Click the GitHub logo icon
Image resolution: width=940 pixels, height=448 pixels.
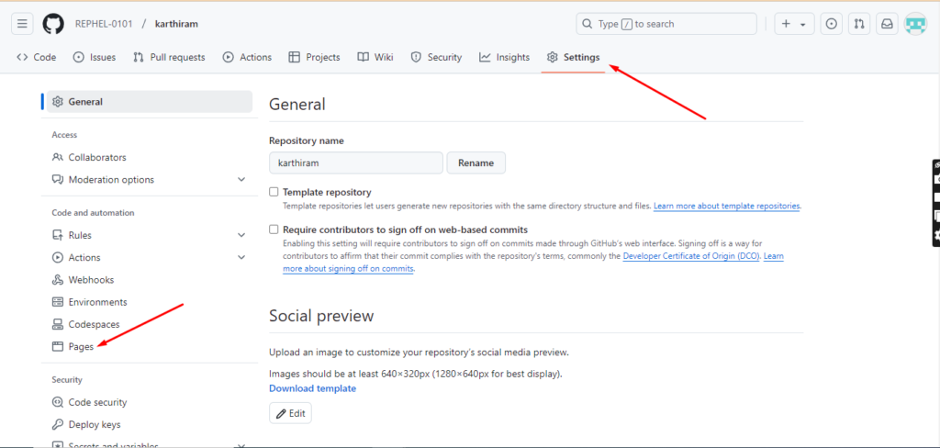tap(53, 24)
